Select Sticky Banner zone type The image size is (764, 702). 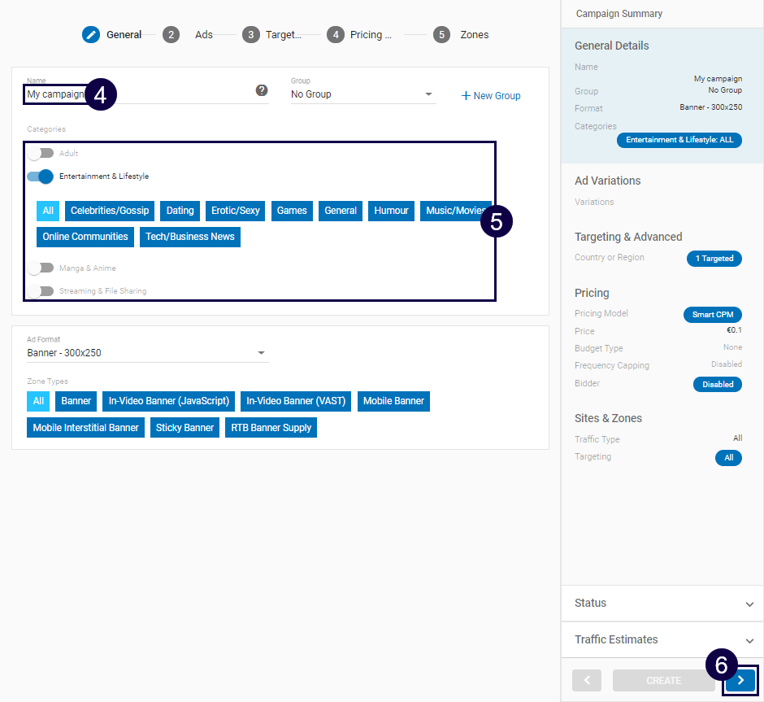[184, 428]
